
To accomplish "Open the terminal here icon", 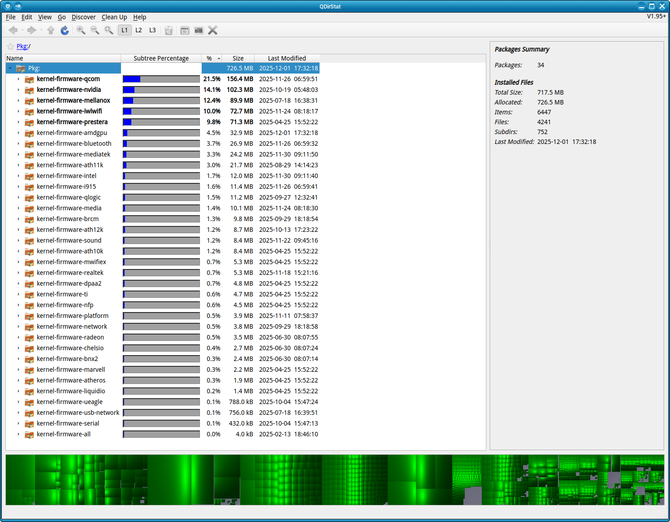I will (199, 30).
